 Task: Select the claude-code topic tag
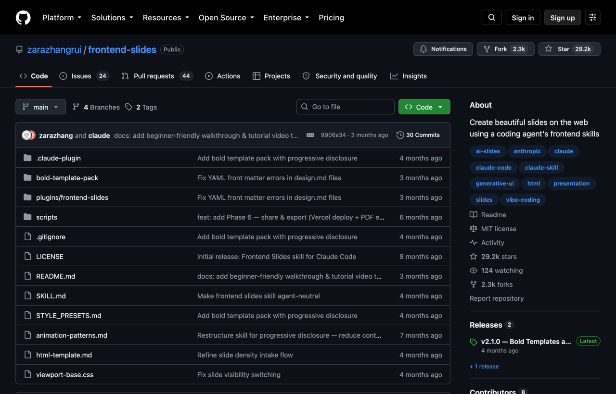[493, 168]
